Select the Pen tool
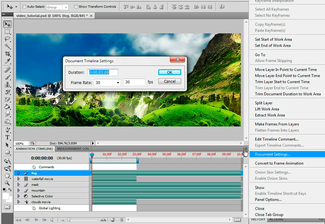 pos(7,130)
